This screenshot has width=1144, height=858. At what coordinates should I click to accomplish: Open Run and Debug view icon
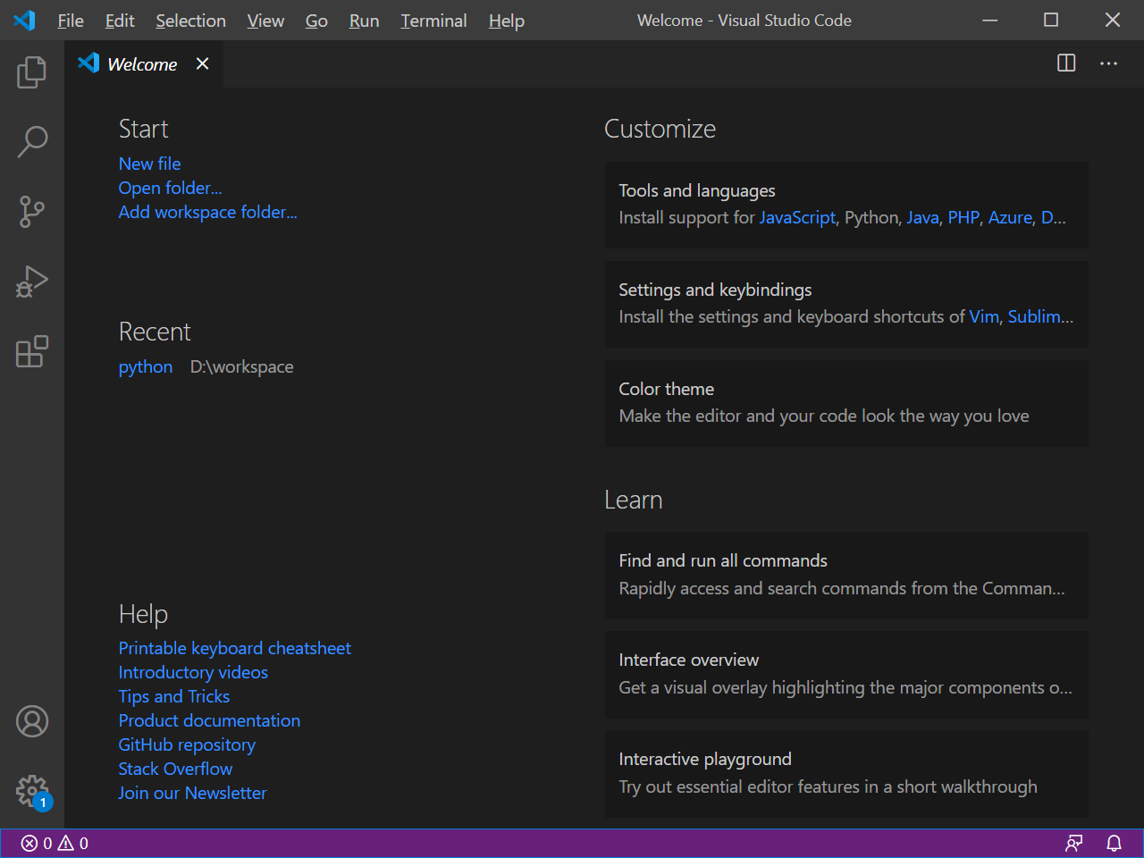32,282
